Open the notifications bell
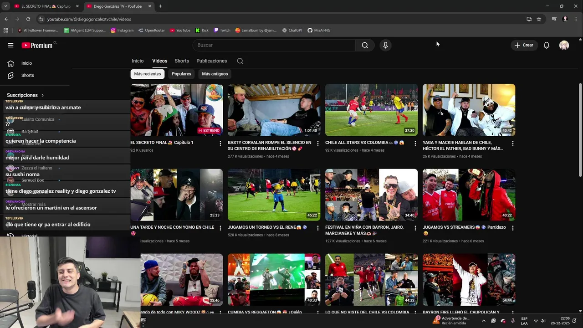The image size is (583, 328). pos(547,45)
